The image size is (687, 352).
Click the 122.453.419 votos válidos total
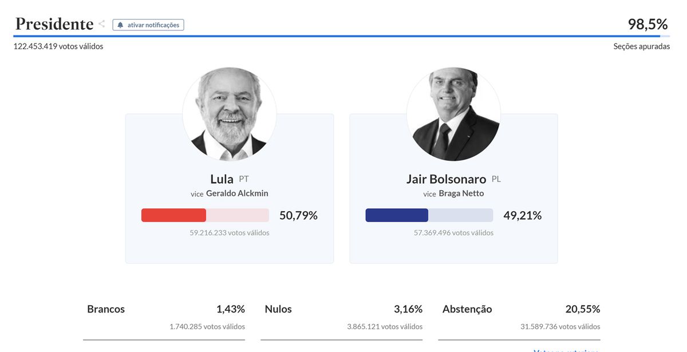[x=58, y=46]
